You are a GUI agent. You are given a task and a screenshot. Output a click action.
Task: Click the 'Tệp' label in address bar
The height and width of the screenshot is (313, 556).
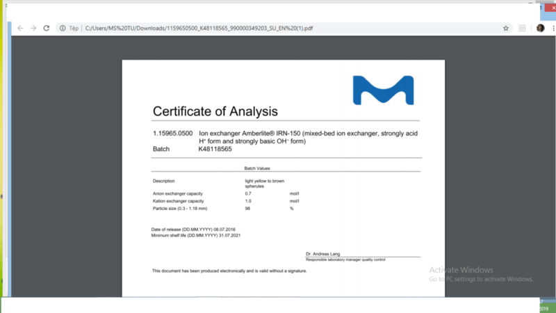tap(74, 28)
